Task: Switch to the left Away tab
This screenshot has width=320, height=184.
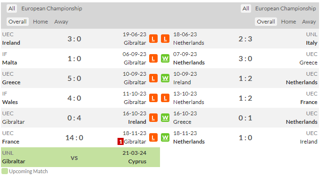Action: [x=61, y=22]
